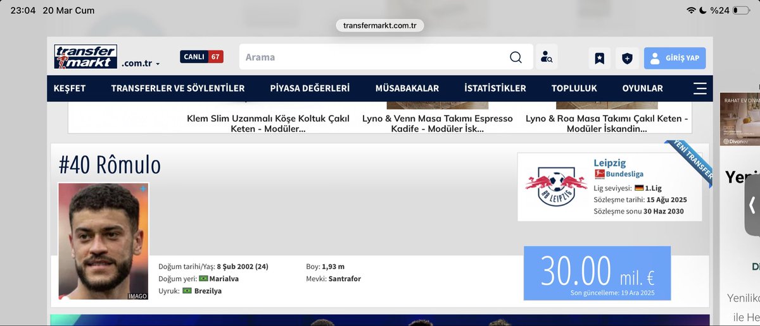Open the bookmark star watchlist icon
This screenshot has height=326, width=760.
click(x=599, y=58)
